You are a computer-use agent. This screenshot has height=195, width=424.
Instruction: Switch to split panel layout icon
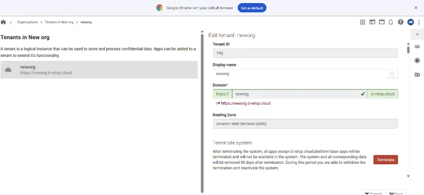pyautogui.click(x=372, y=22)
